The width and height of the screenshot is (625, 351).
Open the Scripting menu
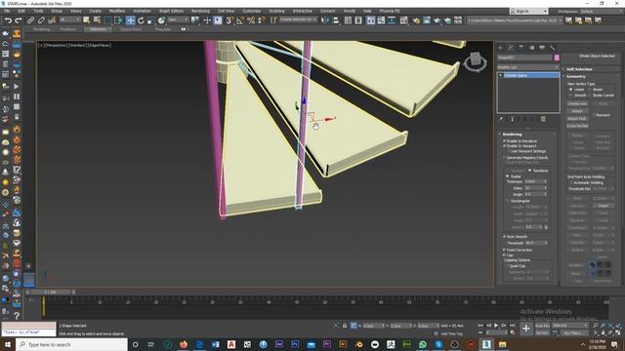276,11
